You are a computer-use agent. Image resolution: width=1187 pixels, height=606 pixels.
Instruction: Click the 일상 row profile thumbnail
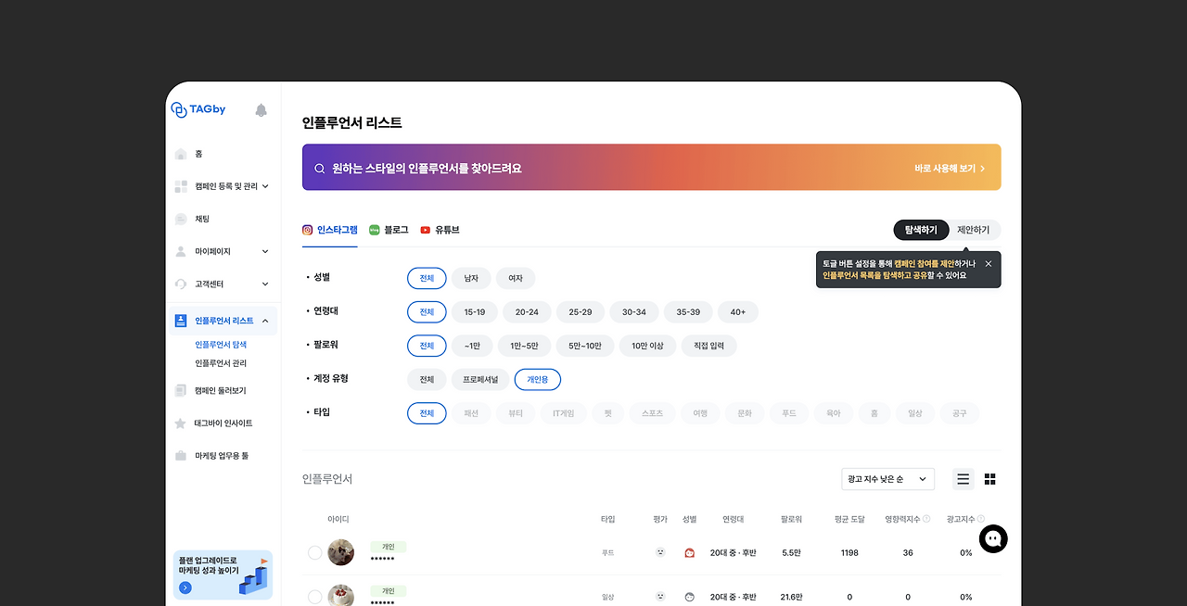tap(341, 597)
